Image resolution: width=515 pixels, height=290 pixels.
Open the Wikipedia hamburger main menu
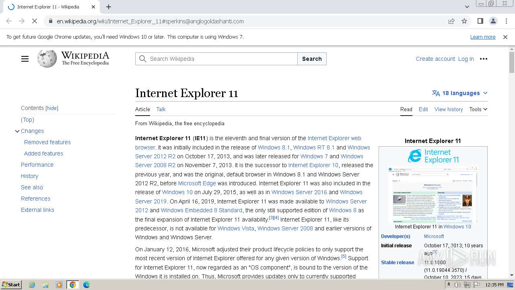click(25, 59)
